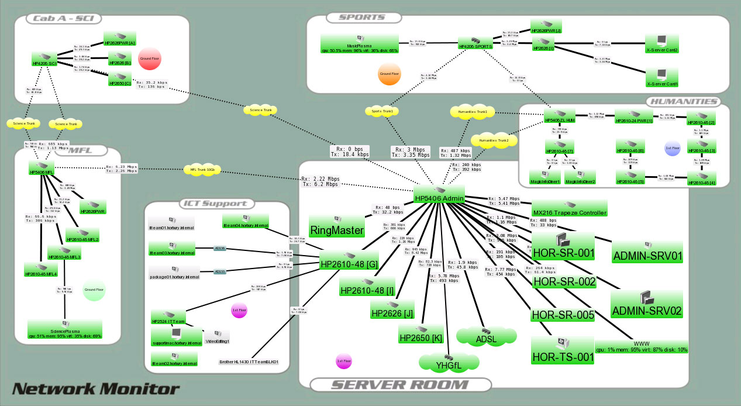This screenshot has width=741, height=406.
Task: Select itteam02.horbury.internal host node
Action: [174, 360]
